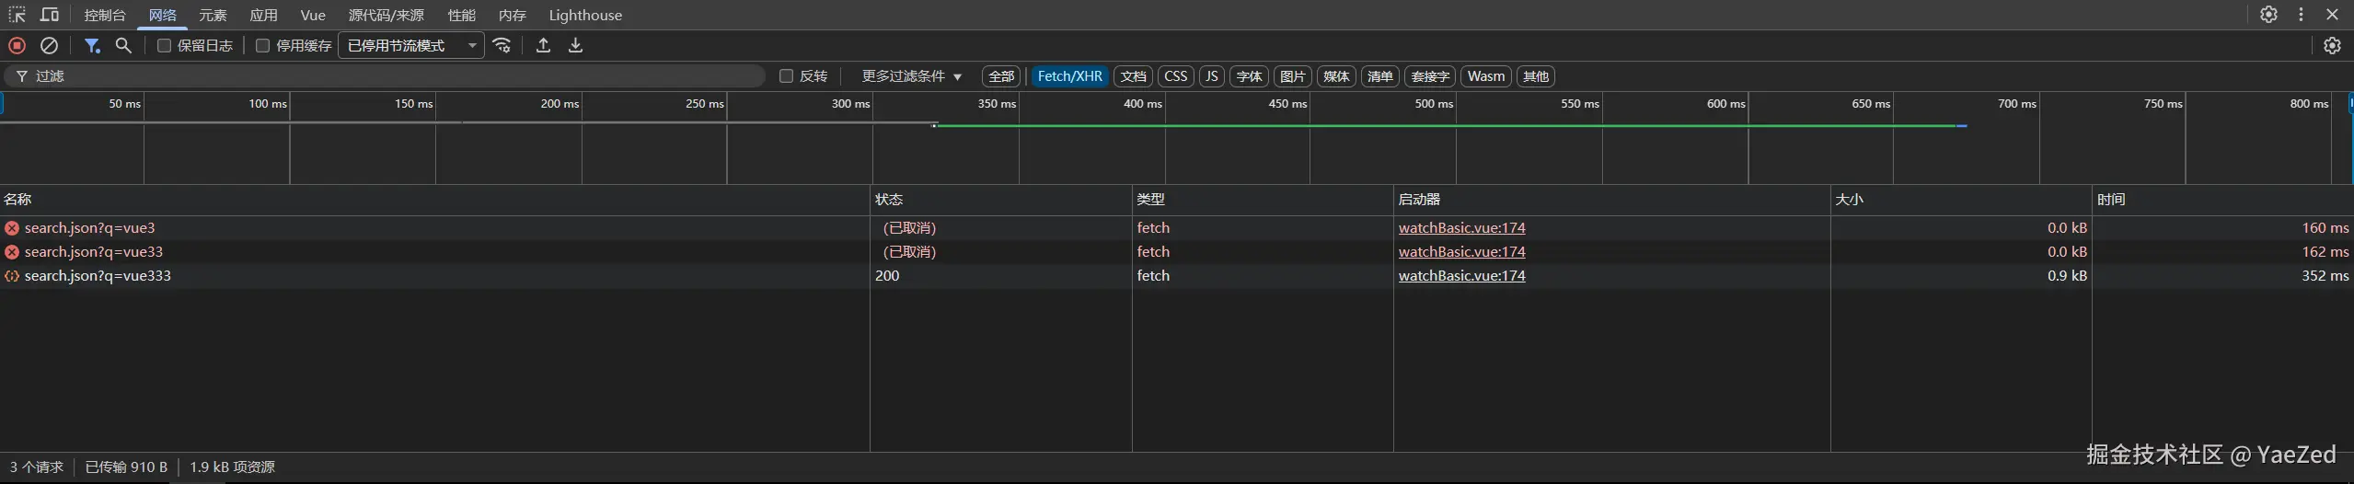Image resolution: width=2354 pixels, height=484 pixels.
Task: Open network conditions wifi icon
Action: [x=502, y=45]
